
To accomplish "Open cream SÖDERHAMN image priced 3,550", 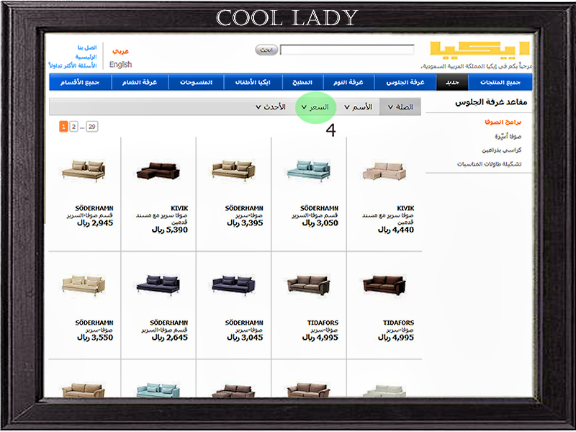I will [84, 285].
